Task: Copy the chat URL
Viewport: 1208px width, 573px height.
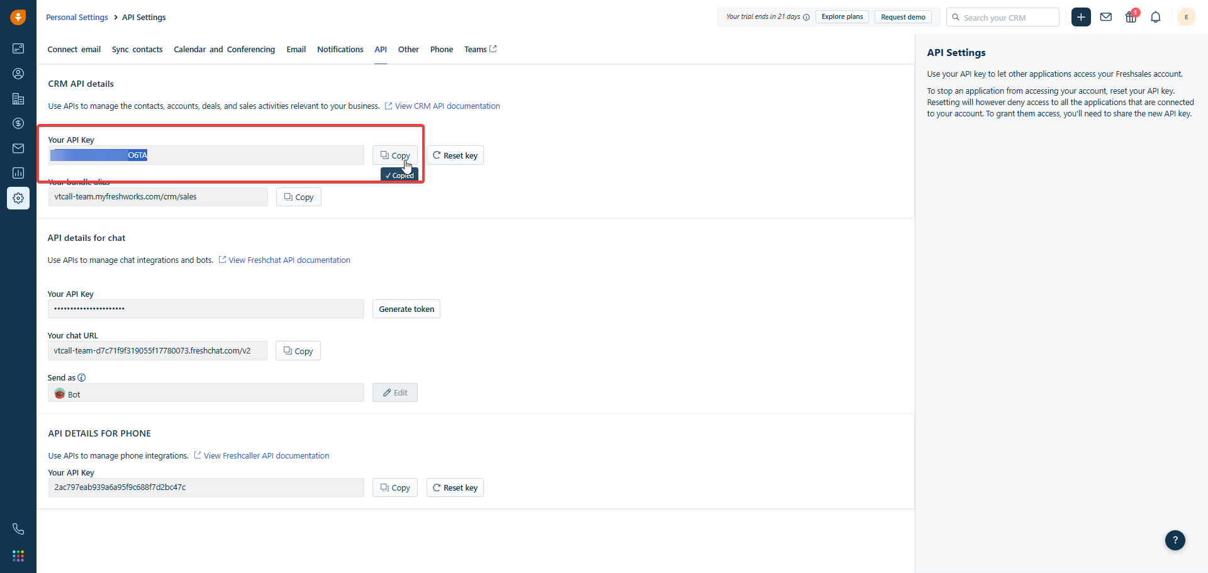Action: pyautogui.click(x=298, y=351)
